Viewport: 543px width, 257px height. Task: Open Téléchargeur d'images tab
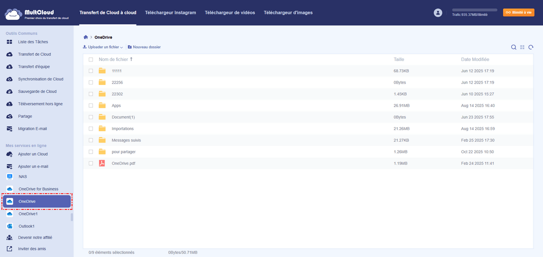pyautogui.click(x=288, y=13)
